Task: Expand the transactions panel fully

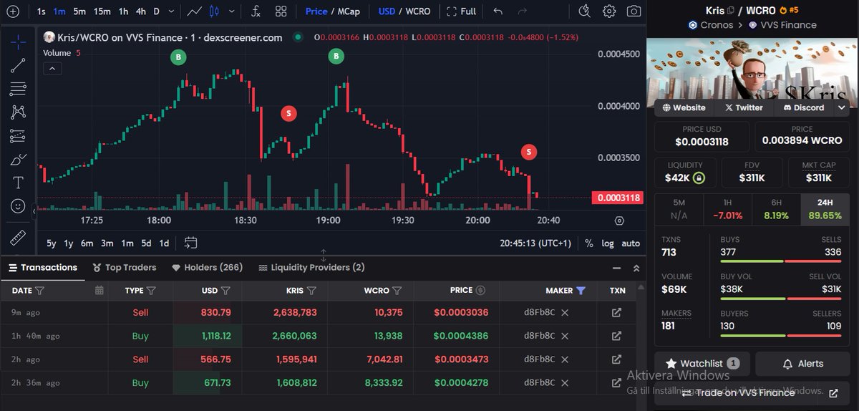Action: pos(636,268)
